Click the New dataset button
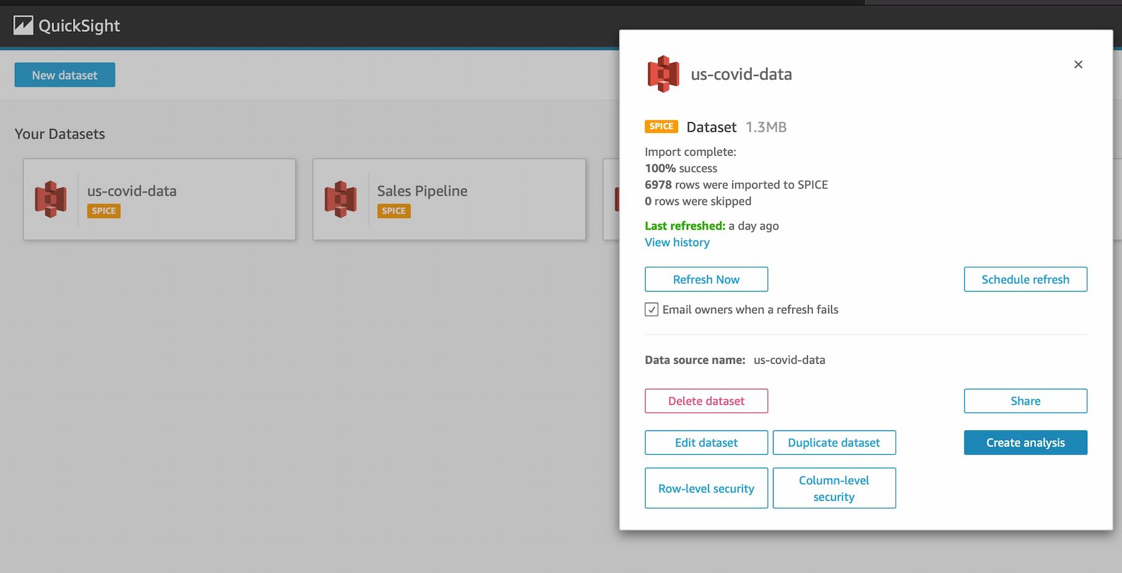Screen dimensions: 1122x573 click(x=65, y=75)
